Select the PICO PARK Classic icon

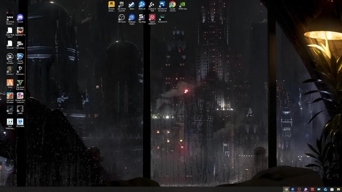coord(10,124)
